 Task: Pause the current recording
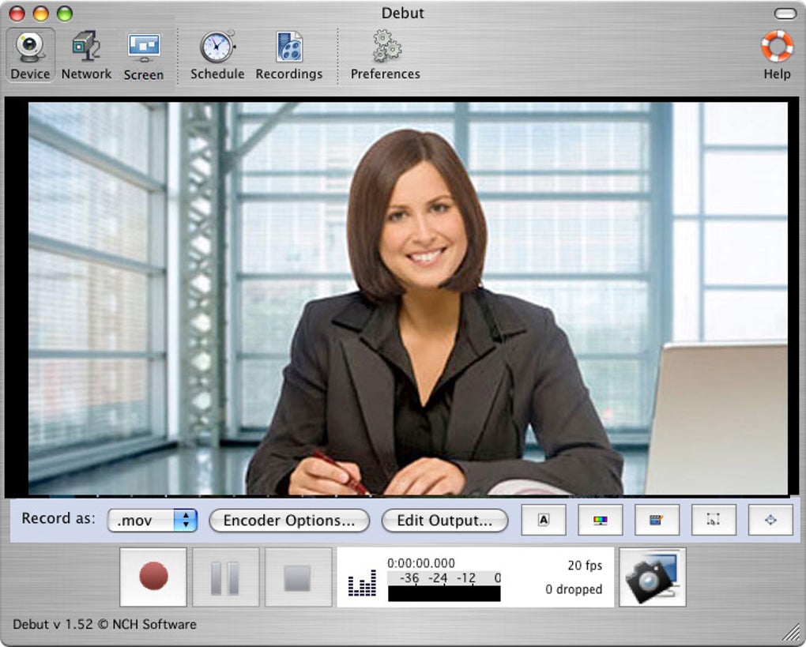[x=225, y=576]
